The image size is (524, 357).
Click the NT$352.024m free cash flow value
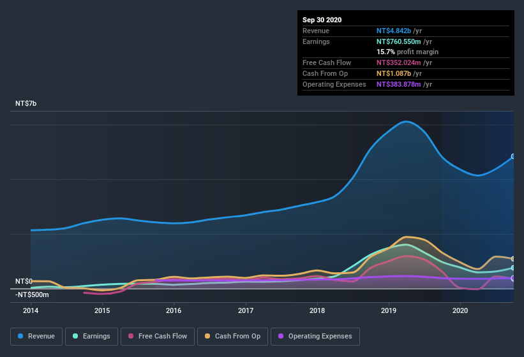point(399,62)
